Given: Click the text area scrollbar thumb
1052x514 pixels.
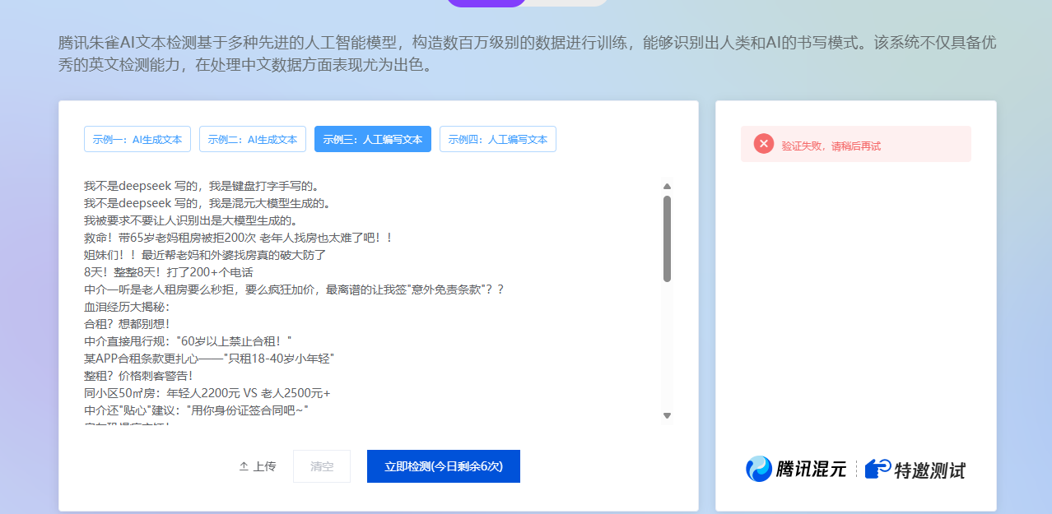Looking at the screenshot, I should point(667,238).
